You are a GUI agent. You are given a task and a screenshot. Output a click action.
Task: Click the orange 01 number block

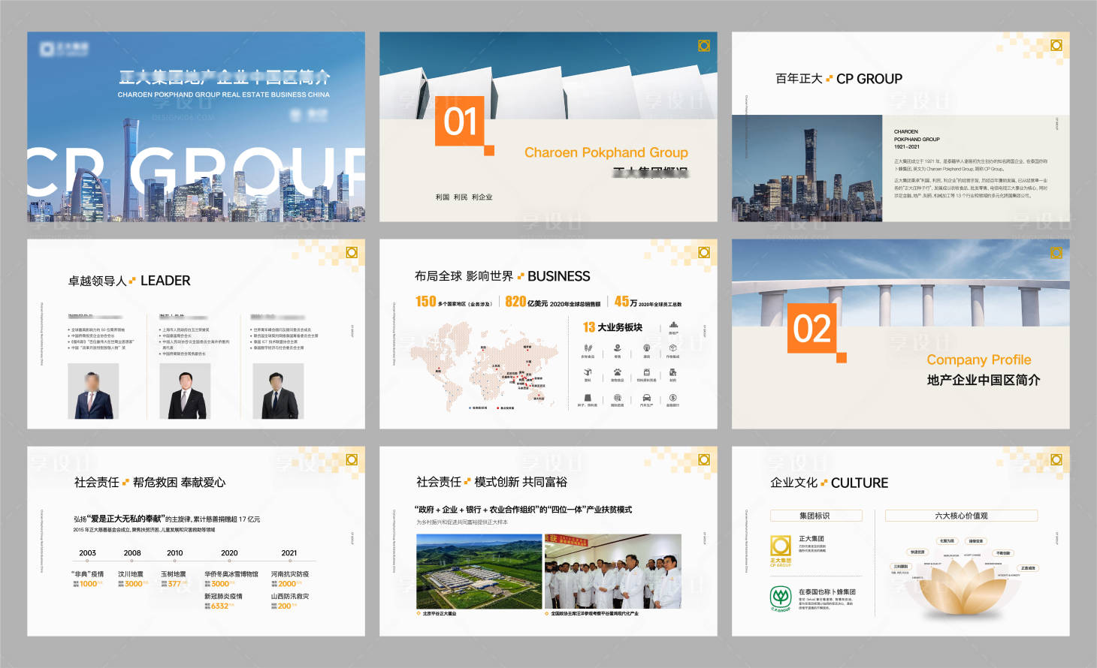click(460, 121)
